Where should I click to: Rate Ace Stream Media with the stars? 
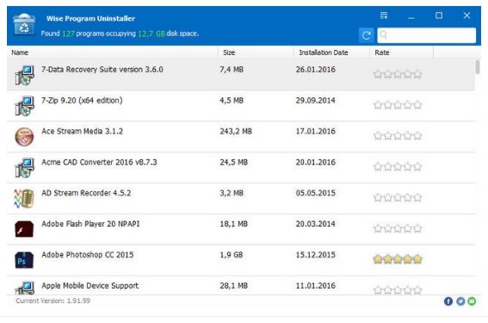click(x=398, y=136)
